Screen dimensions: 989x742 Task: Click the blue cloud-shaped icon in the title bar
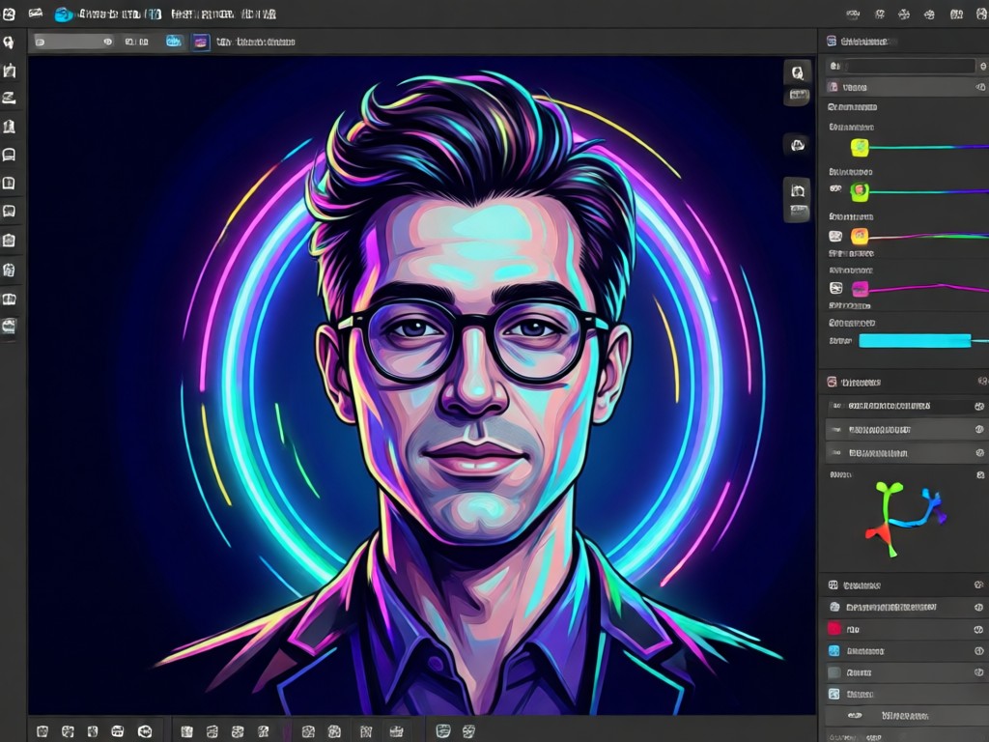coord(63,14)
